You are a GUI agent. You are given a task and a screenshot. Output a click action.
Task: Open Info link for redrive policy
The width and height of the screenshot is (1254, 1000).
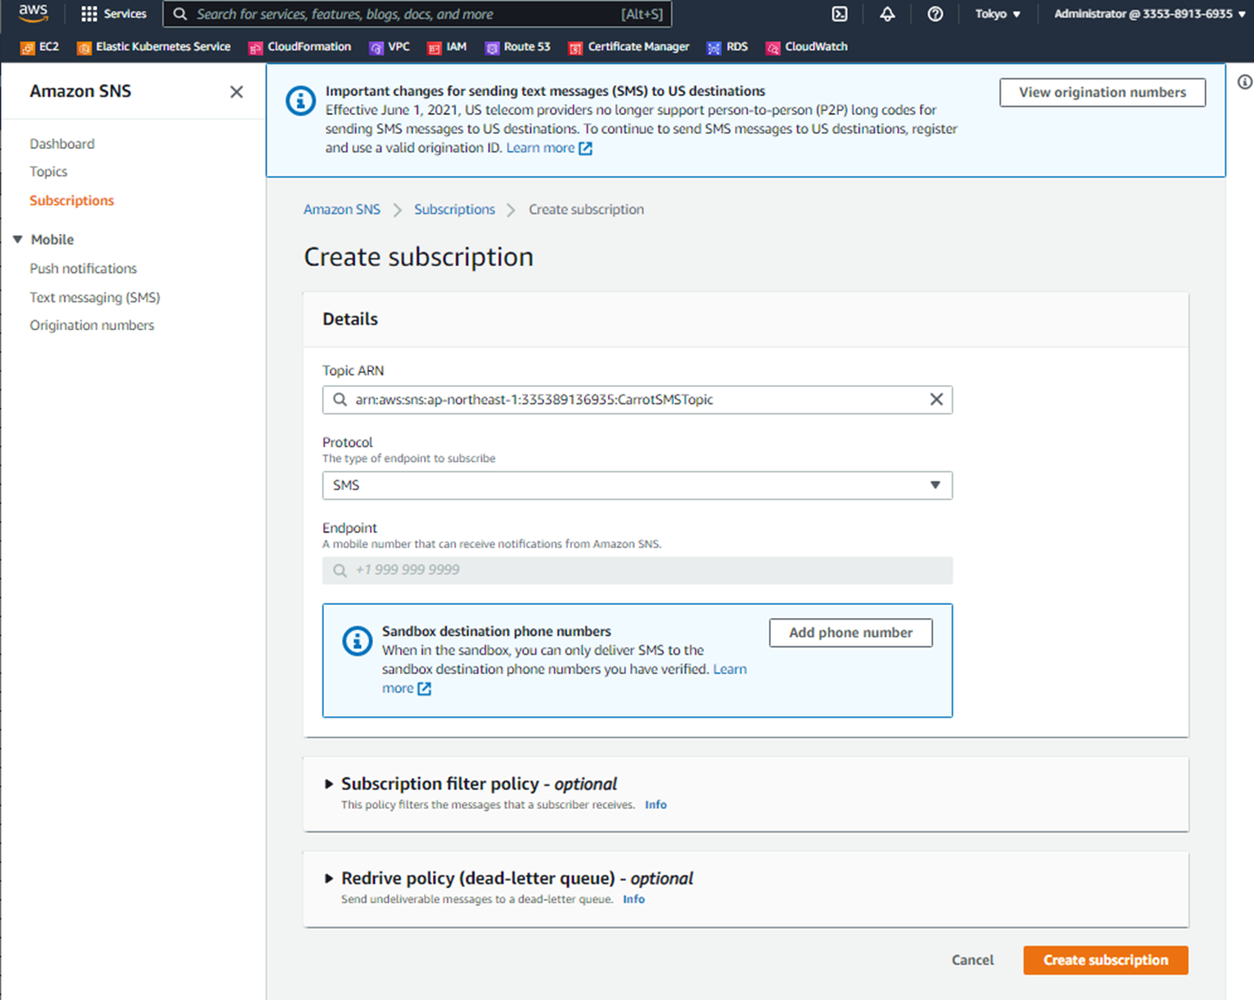[x=633, y=899]
